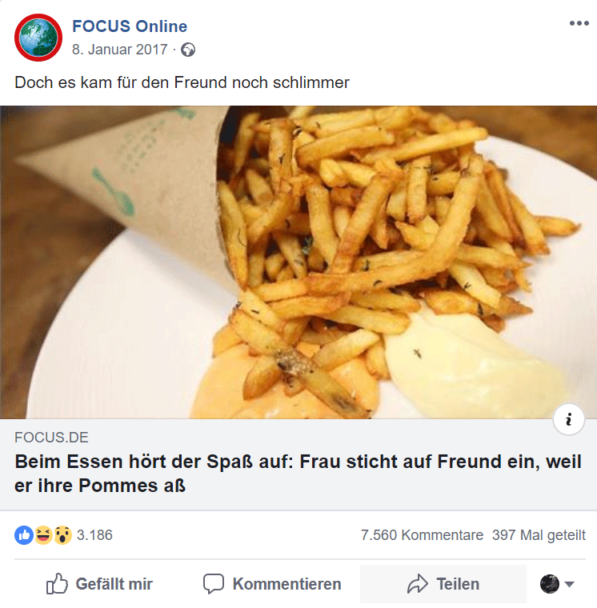The width and height of the screenshot is (597, 608).
Task: Open the french fries article image
Action: point(298,262)
